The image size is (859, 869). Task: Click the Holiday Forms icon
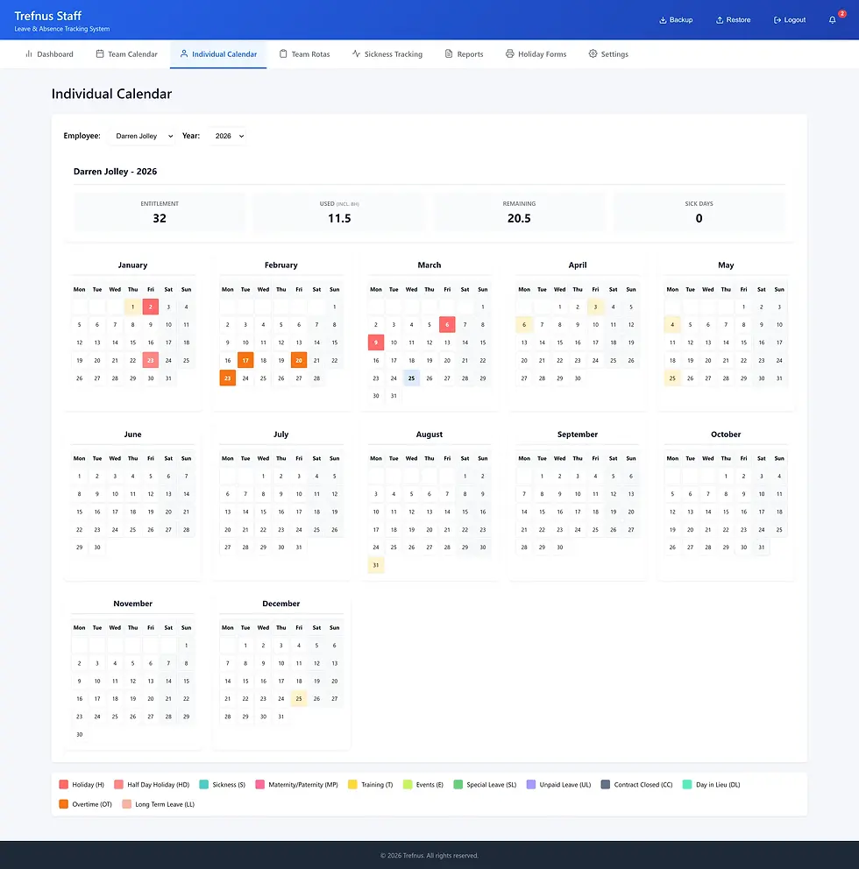(508, 53)
